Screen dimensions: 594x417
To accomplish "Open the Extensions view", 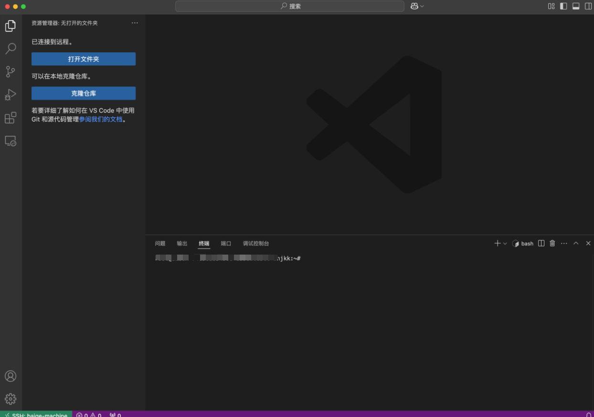I will (x=11, y=118).
